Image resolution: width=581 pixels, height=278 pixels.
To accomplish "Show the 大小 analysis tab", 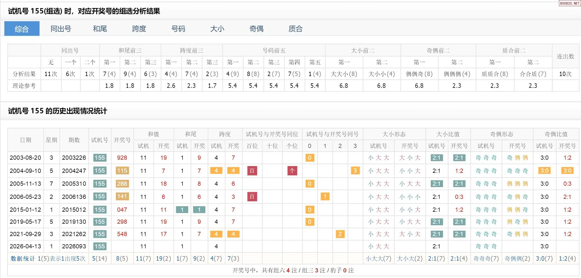I will [217, 29].
